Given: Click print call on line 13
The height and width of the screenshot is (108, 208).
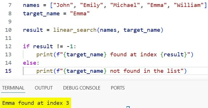Looking at the screenshot, I should point(45,55).
